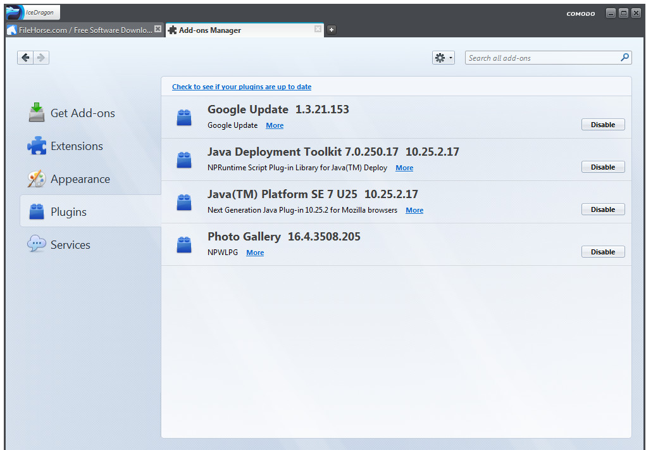Click the Java Deployment Toolkit plugin icon

(183, 159)
